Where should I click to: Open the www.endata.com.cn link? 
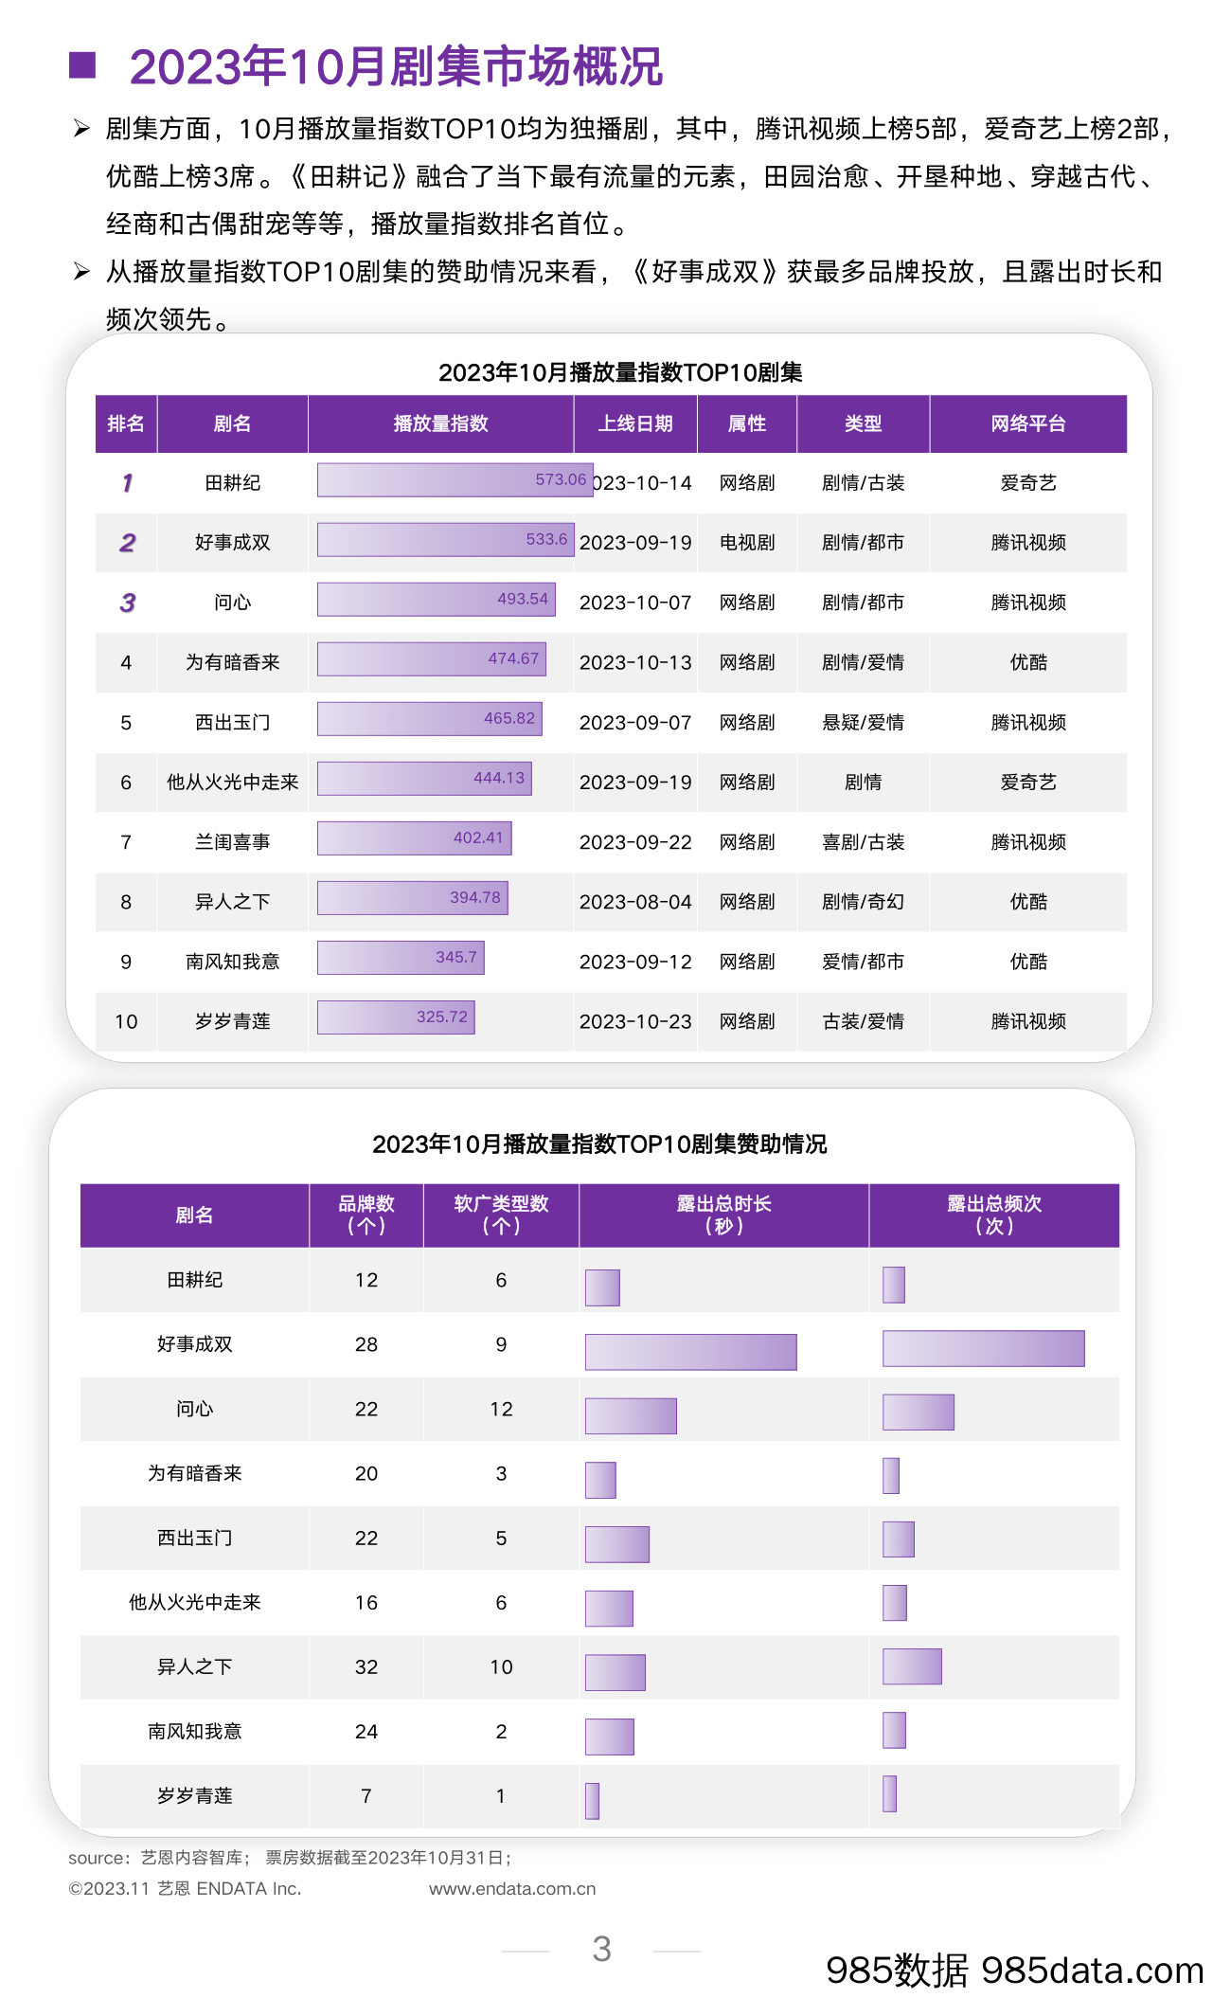(x=512, y=1888)
